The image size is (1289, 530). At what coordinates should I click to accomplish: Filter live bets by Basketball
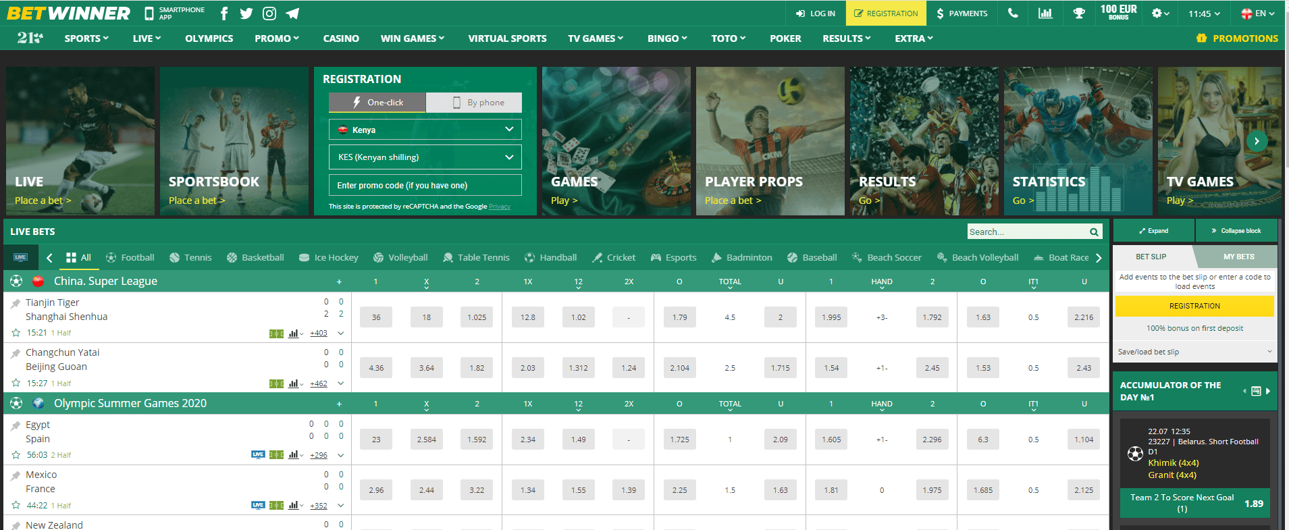[255, 257]
